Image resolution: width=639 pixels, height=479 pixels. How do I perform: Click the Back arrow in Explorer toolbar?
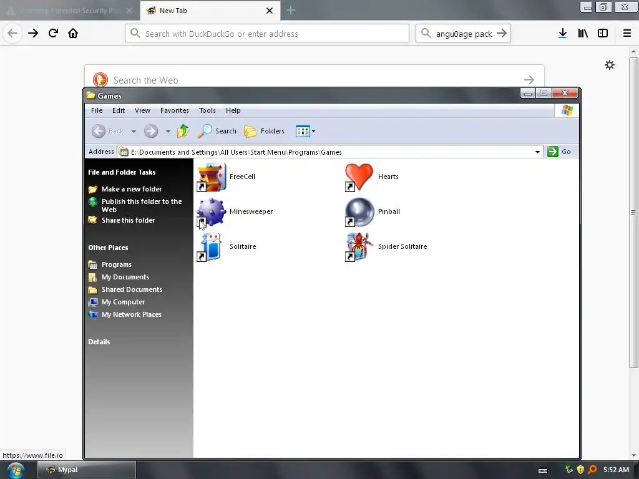[x=98, y=131]
